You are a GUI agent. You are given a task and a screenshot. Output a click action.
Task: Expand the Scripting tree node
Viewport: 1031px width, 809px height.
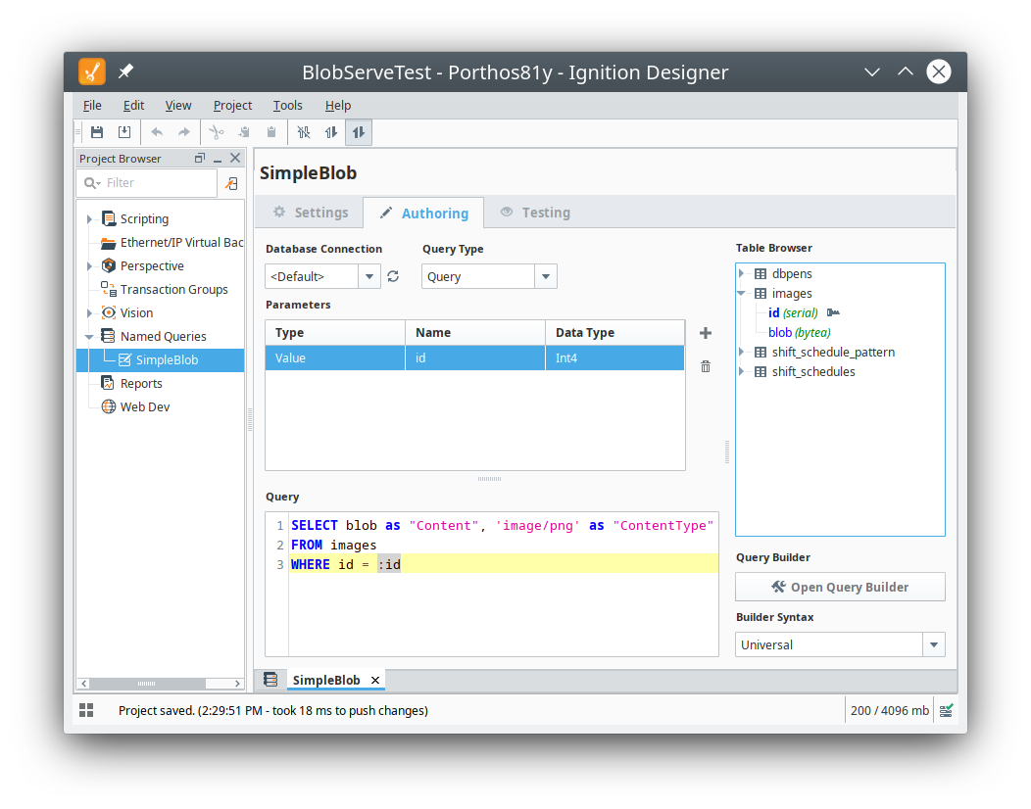89,218
